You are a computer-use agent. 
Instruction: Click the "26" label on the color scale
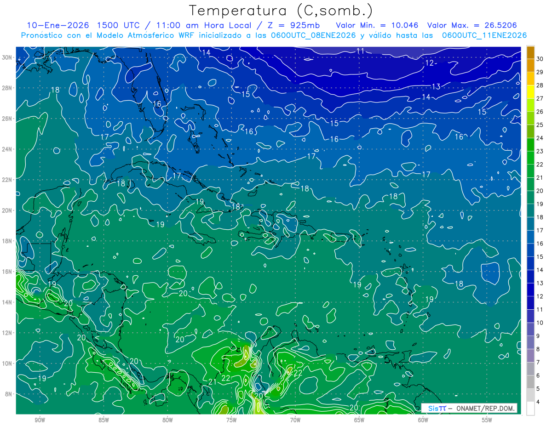point(540,112)
